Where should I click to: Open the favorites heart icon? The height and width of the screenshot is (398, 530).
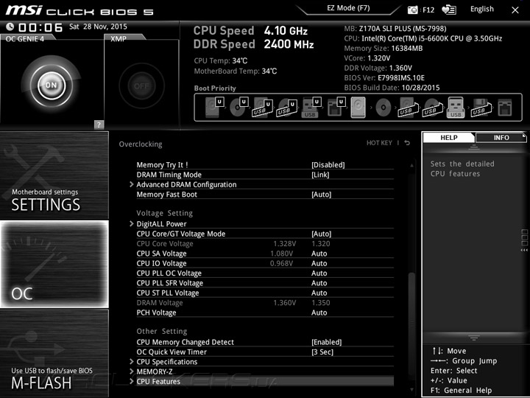click(449, 10)
